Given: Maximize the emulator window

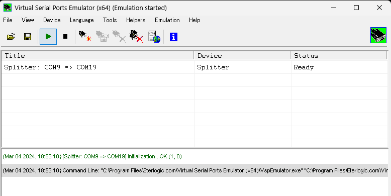Looking at the screenshot, I should (356, 8).
